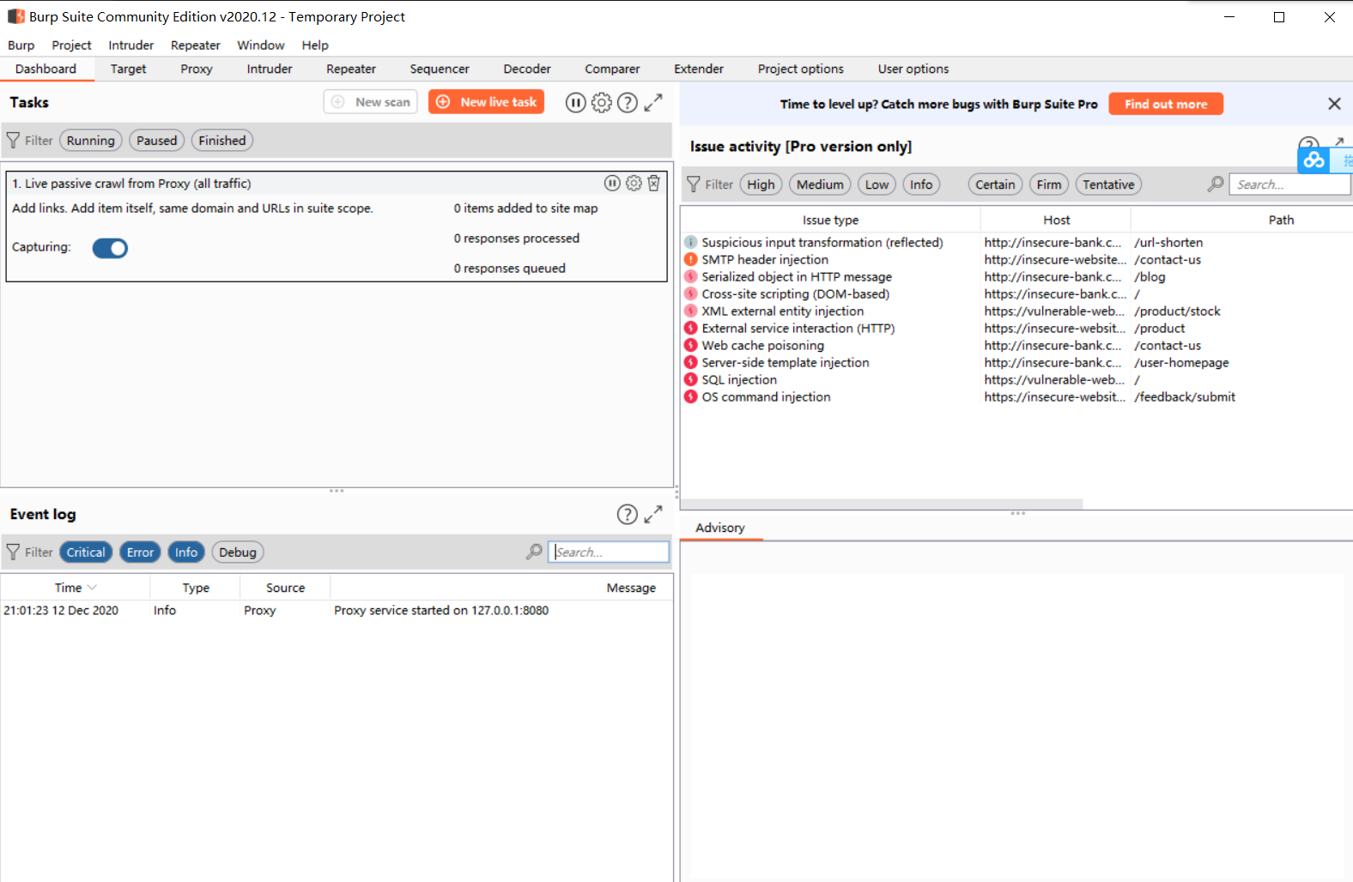The height and width of the screenshot is (882, 1353).
Task: Switch to the Proxy tab
Action: pyautogui.click(x=197, y=69)
